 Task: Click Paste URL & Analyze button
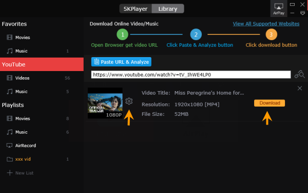[121, 62]
